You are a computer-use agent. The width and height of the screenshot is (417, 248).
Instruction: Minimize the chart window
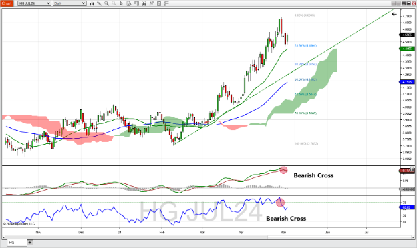[404, 3]
